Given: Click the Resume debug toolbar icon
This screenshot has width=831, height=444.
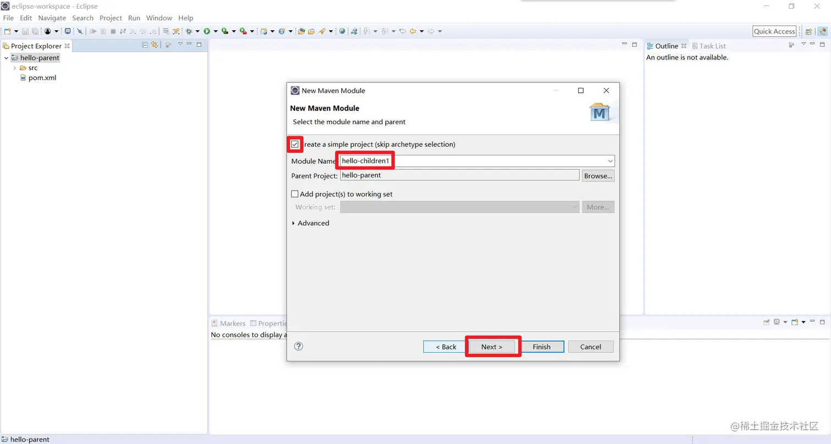Looking at the screenshot, I should (x=93, y=31).
